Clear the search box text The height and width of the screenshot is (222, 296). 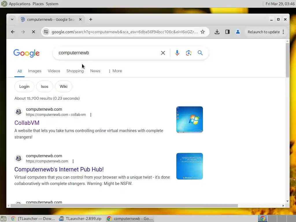pyautogui.click(x=163, y=53)
